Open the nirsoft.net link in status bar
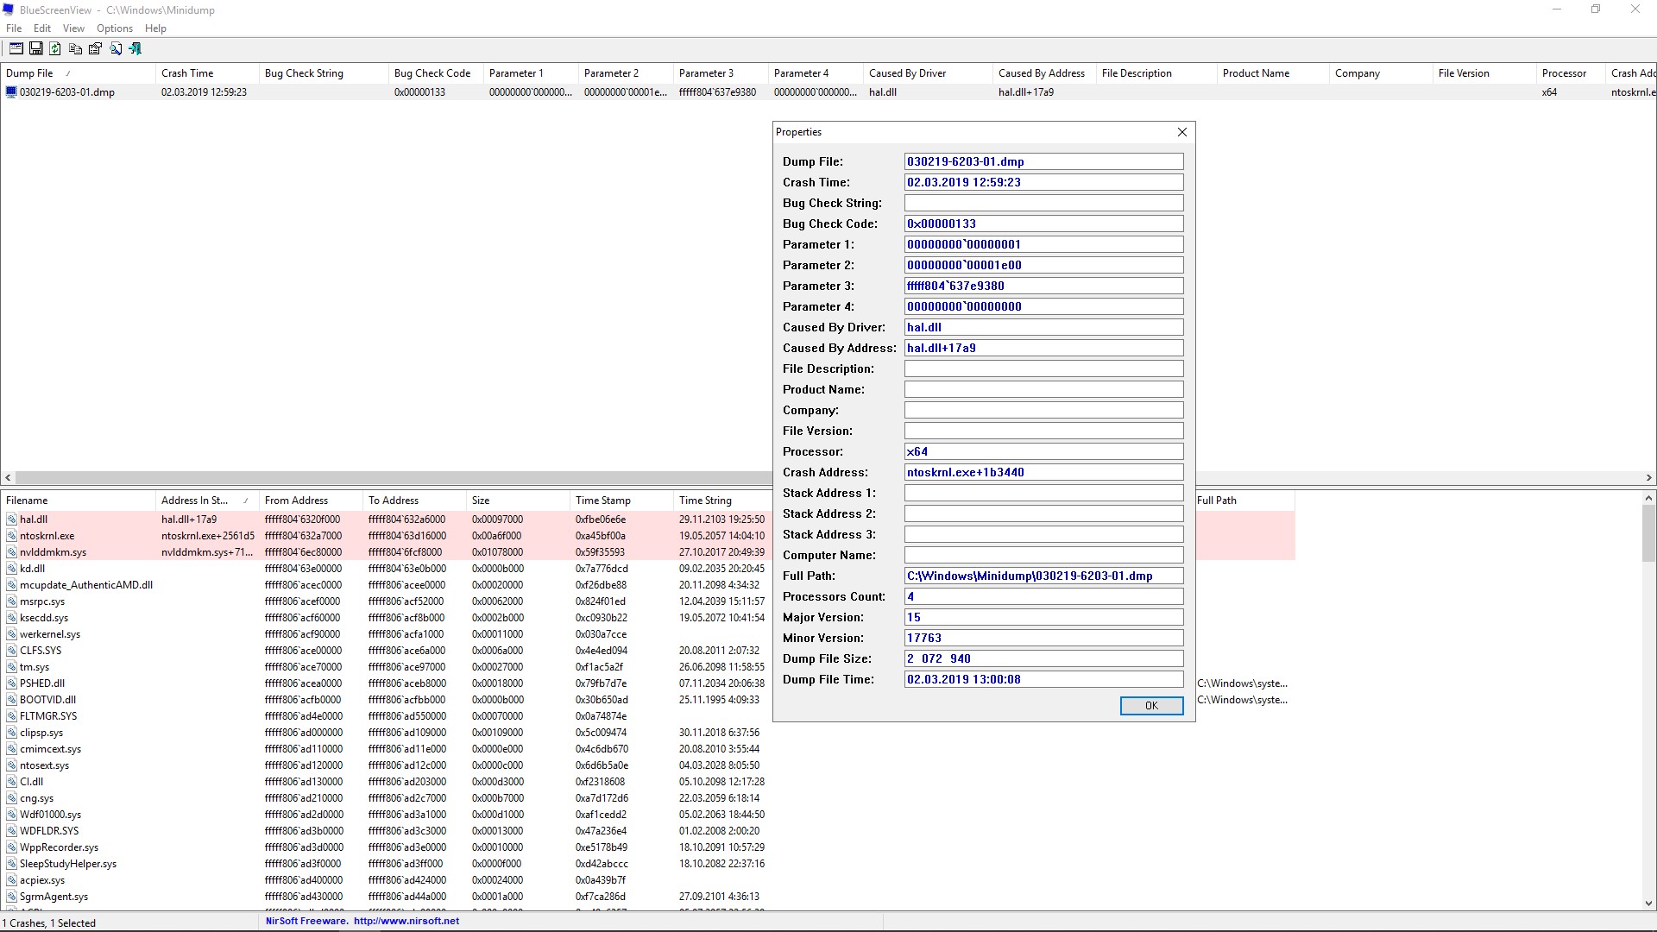This screenshot has height=932, width=1657. point(406,921)
